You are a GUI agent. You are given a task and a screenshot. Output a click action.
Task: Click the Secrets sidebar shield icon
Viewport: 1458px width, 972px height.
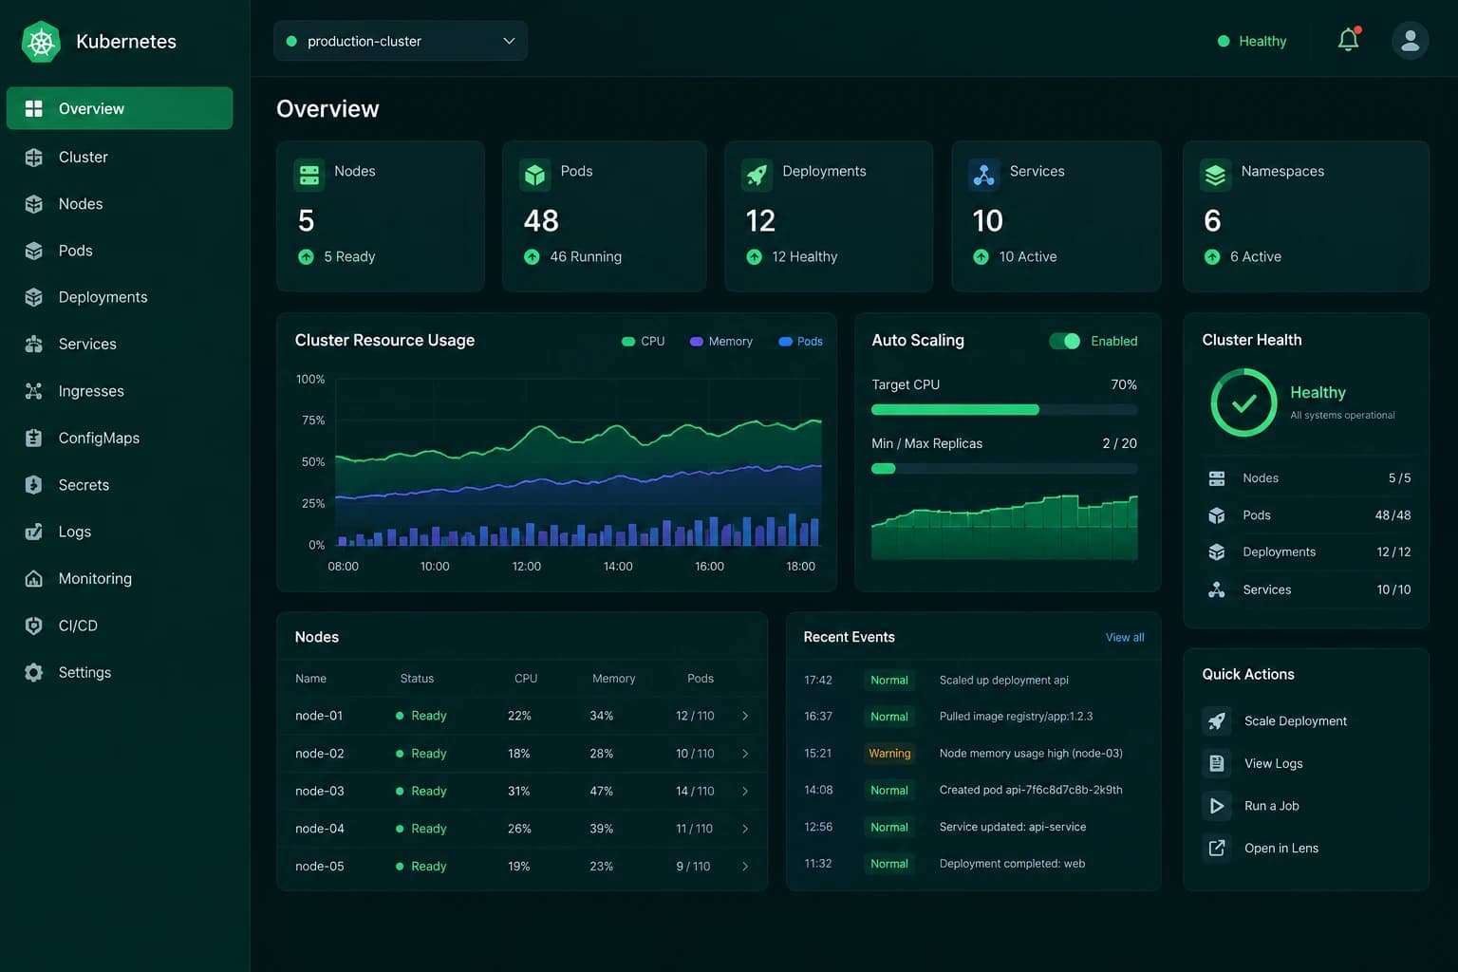(x=34, y=485)
